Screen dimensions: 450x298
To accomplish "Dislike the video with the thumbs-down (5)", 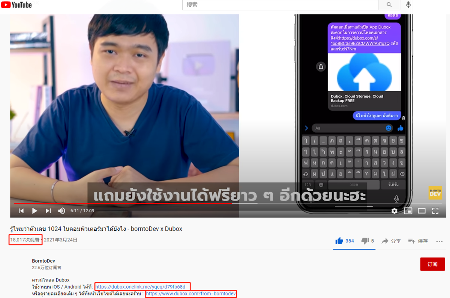I will pos(367,241).
